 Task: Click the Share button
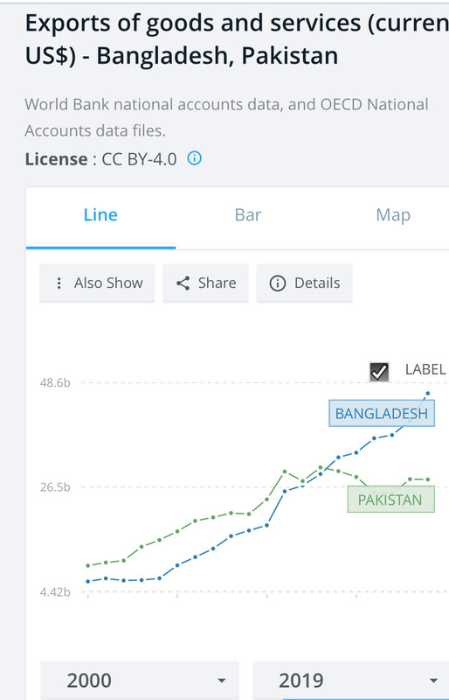(x=205, y=283)
